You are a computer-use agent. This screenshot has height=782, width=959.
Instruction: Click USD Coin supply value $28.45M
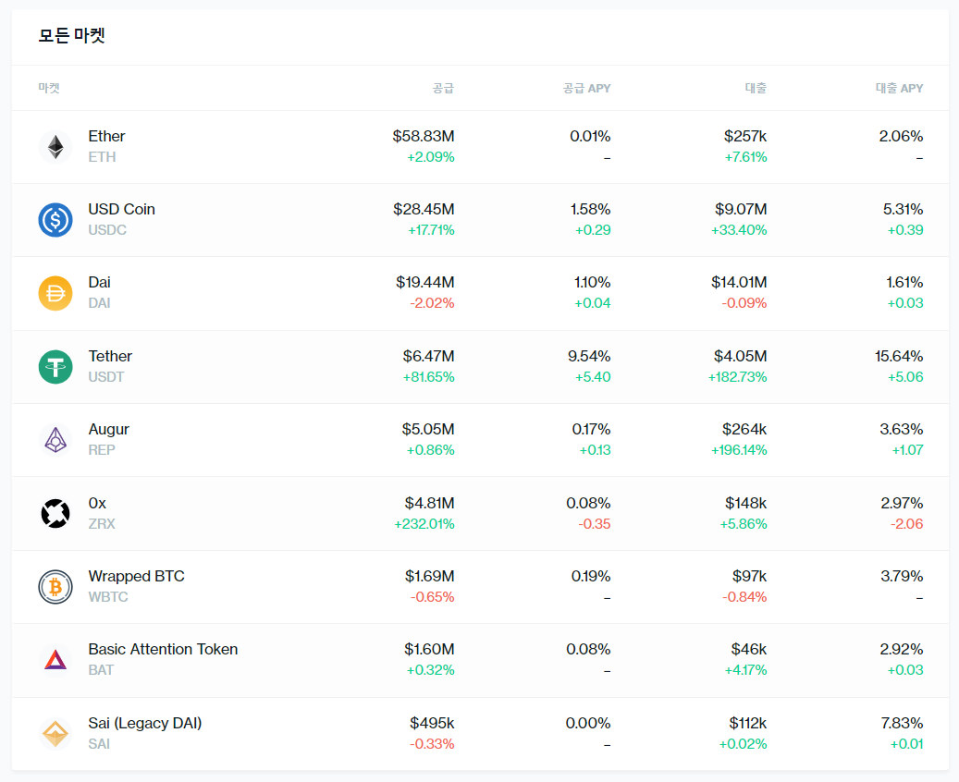[x=424, y=210]
